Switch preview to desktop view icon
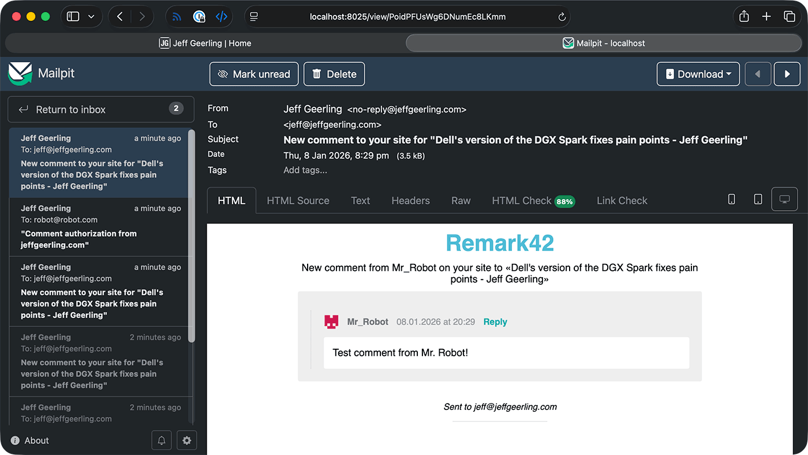Viewport: 808px width, 455px height. click(784, 199)
